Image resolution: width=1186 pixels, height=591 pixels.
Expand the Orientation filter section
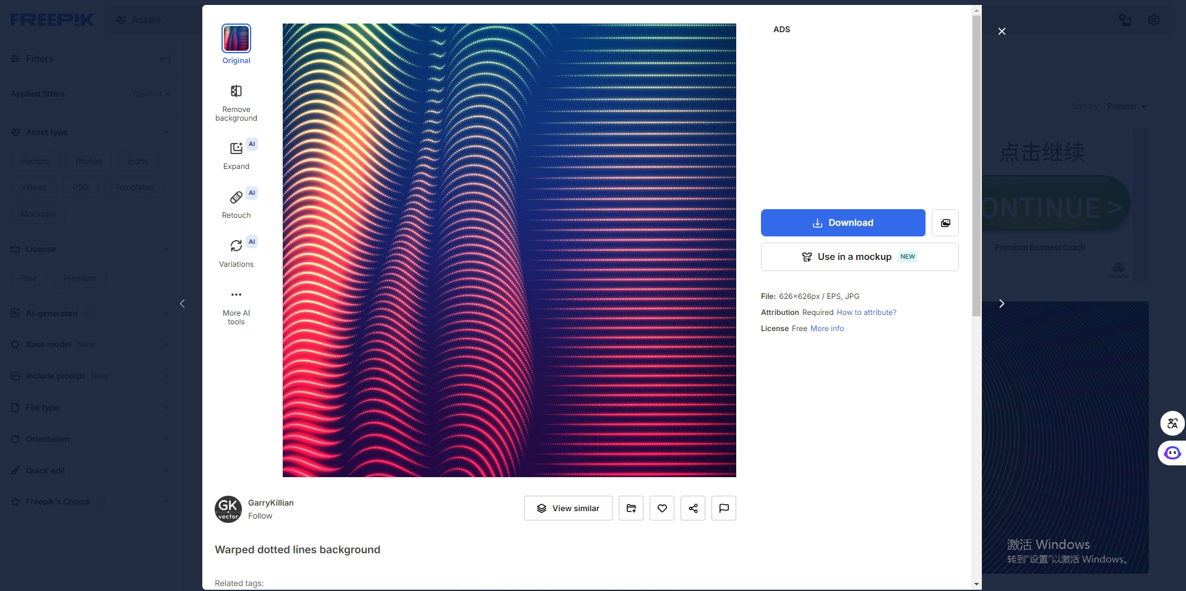tap(166, 439)
